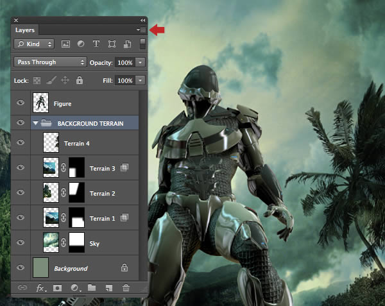This screenshot has height=306, width=385.
Task: Link layers using chain button
Action: point(22,287)
